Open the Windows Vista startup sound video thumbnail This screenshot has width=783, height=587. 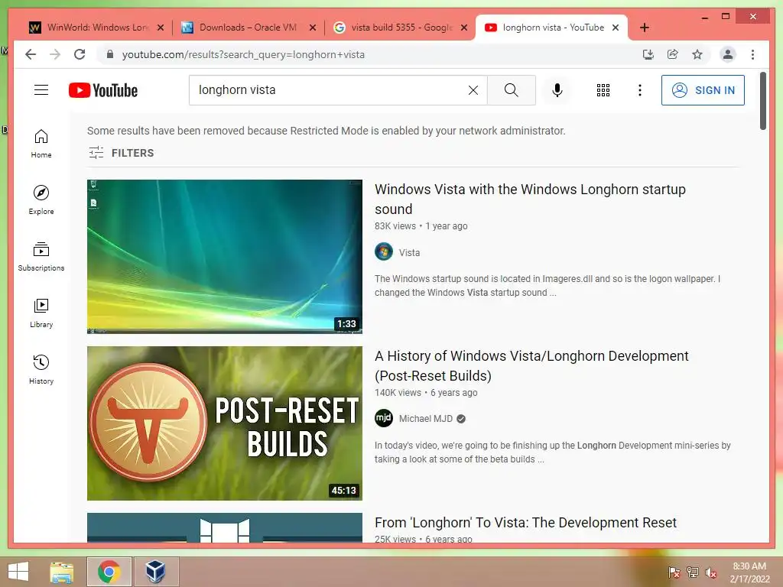(225, 257)
